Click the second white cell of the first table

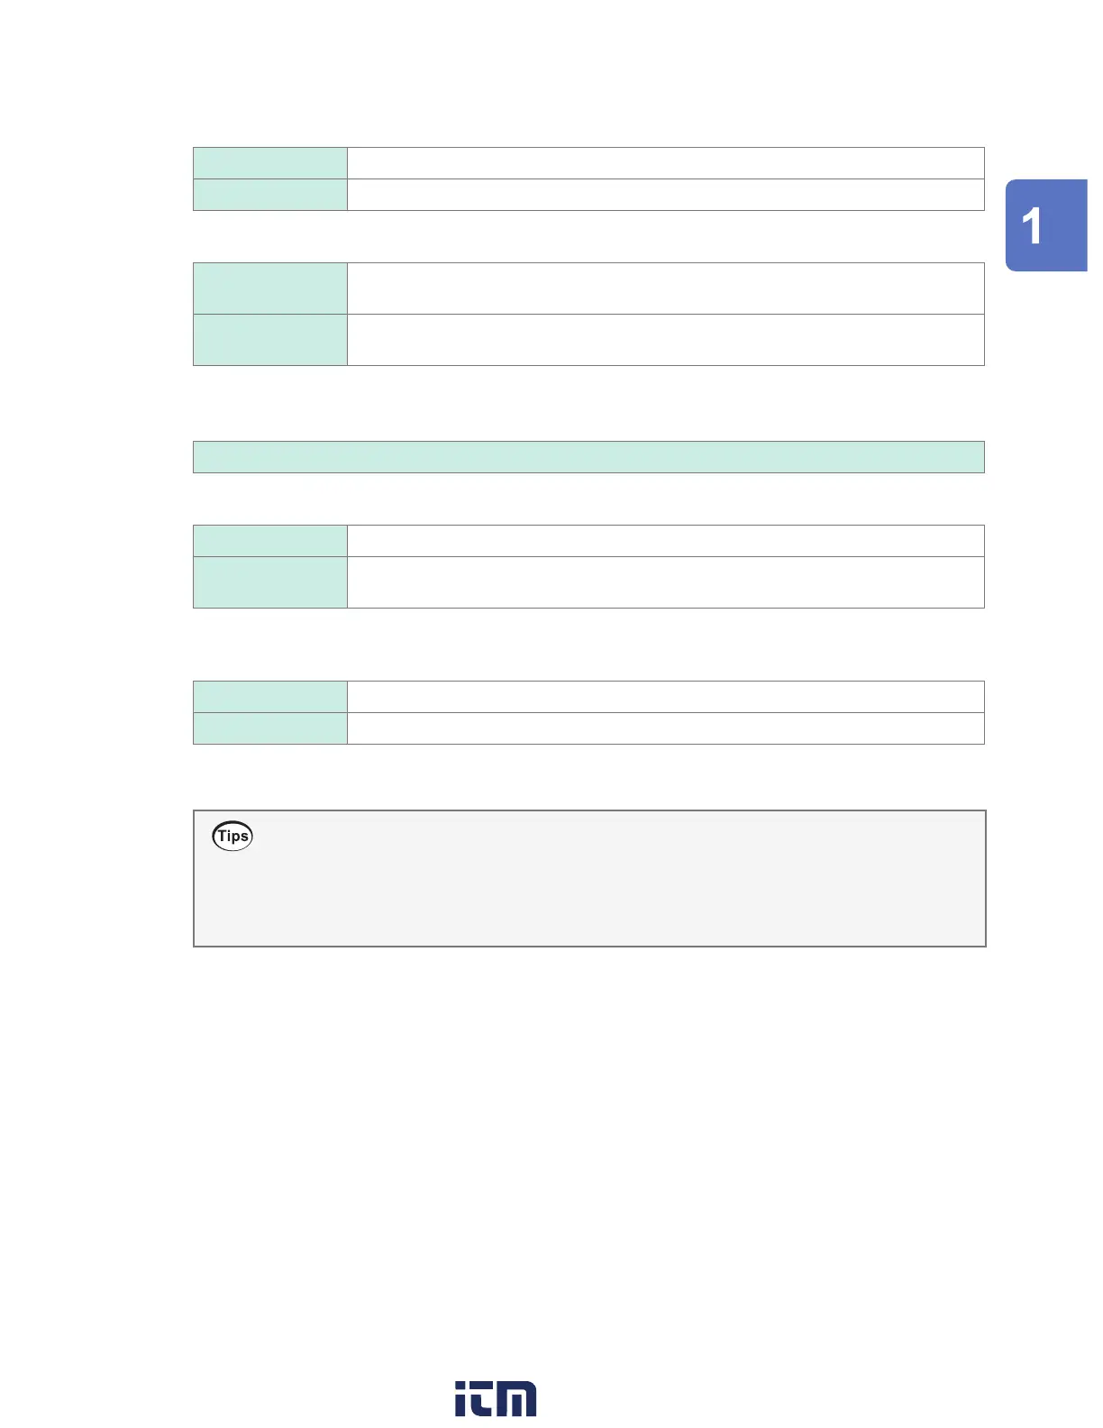pyautogui.click(x=665, y=195)
